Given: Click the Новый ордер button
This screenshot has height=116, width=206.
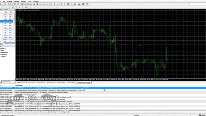Looking at the screenshot, I should click(27, 4).
